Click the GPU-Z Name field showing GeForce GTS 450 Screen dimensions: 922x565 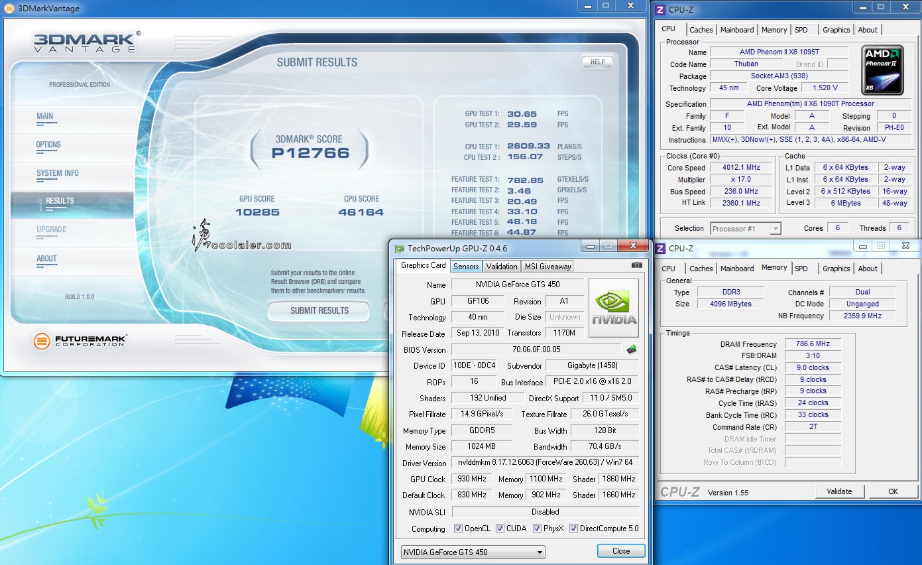[518, 284]
